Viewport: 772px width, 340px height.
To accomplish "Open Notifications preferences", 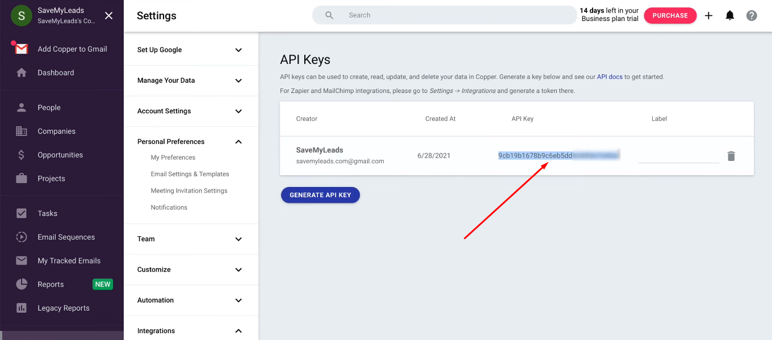I will coord(169,207).
